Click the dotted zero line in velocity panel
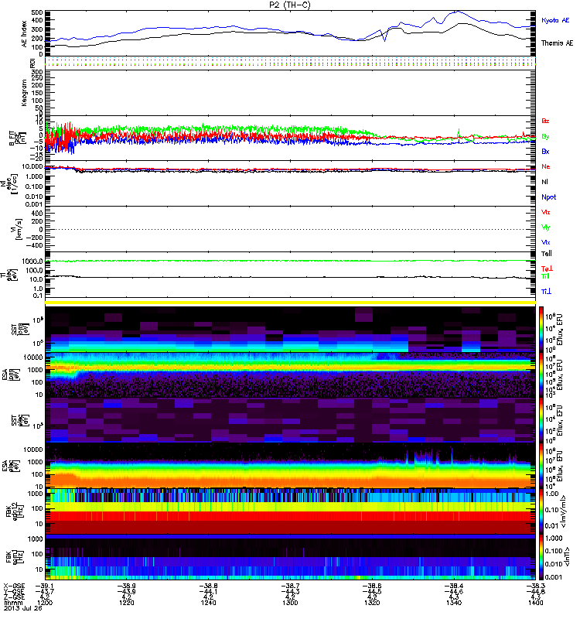This screenshot has height=619, width=580. click(x=290, y=229)
